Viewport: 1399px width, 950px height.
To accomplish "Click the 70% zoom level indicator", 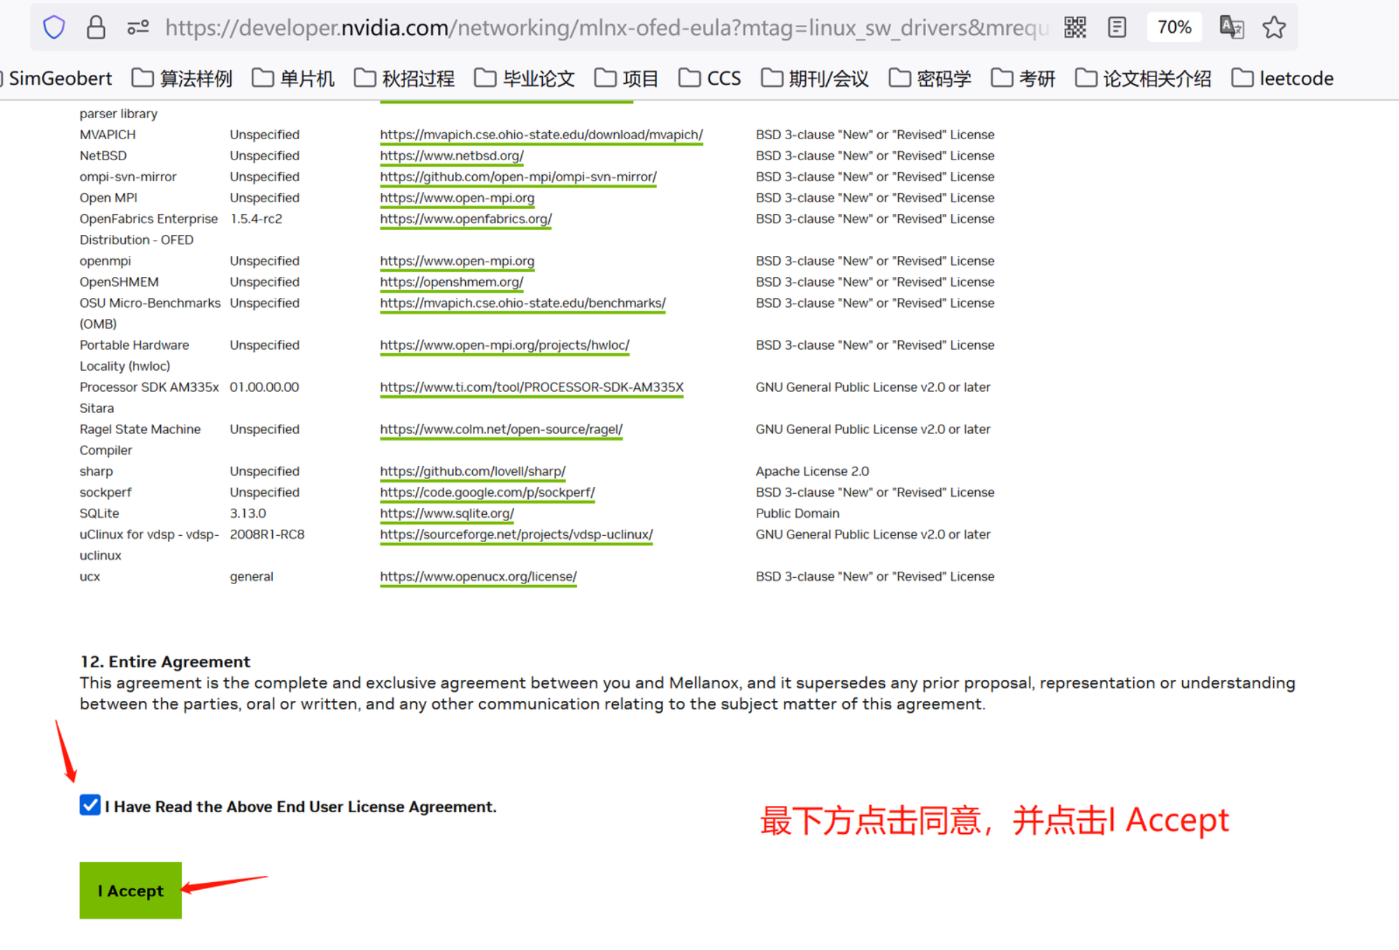I will (1174, 27).
